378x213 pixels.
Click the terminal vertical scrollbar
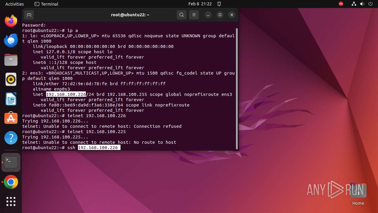pos(237,89)
